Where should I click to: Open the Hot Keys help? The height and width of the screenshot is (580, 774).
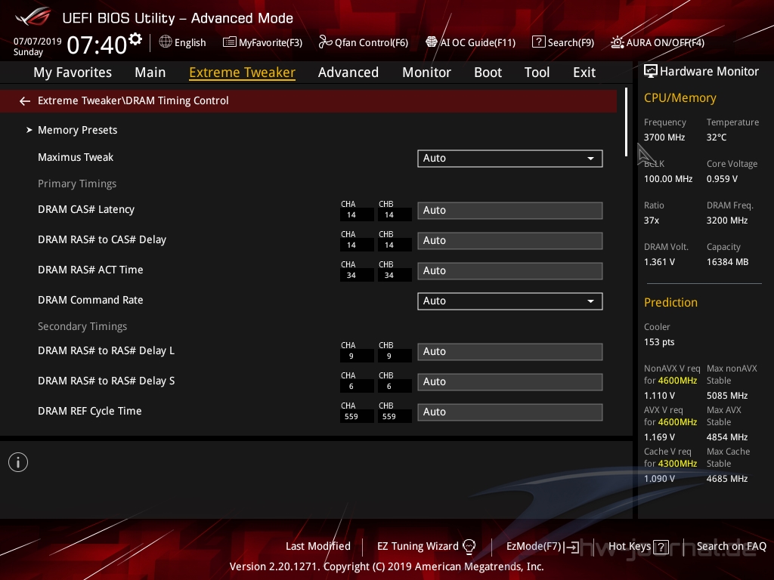(x=630, y=547)
